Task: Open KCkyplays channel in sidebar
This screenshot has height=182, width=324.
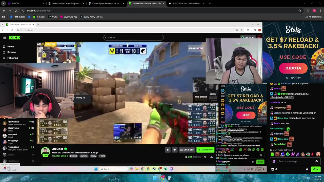Action: tap(18, 142)
